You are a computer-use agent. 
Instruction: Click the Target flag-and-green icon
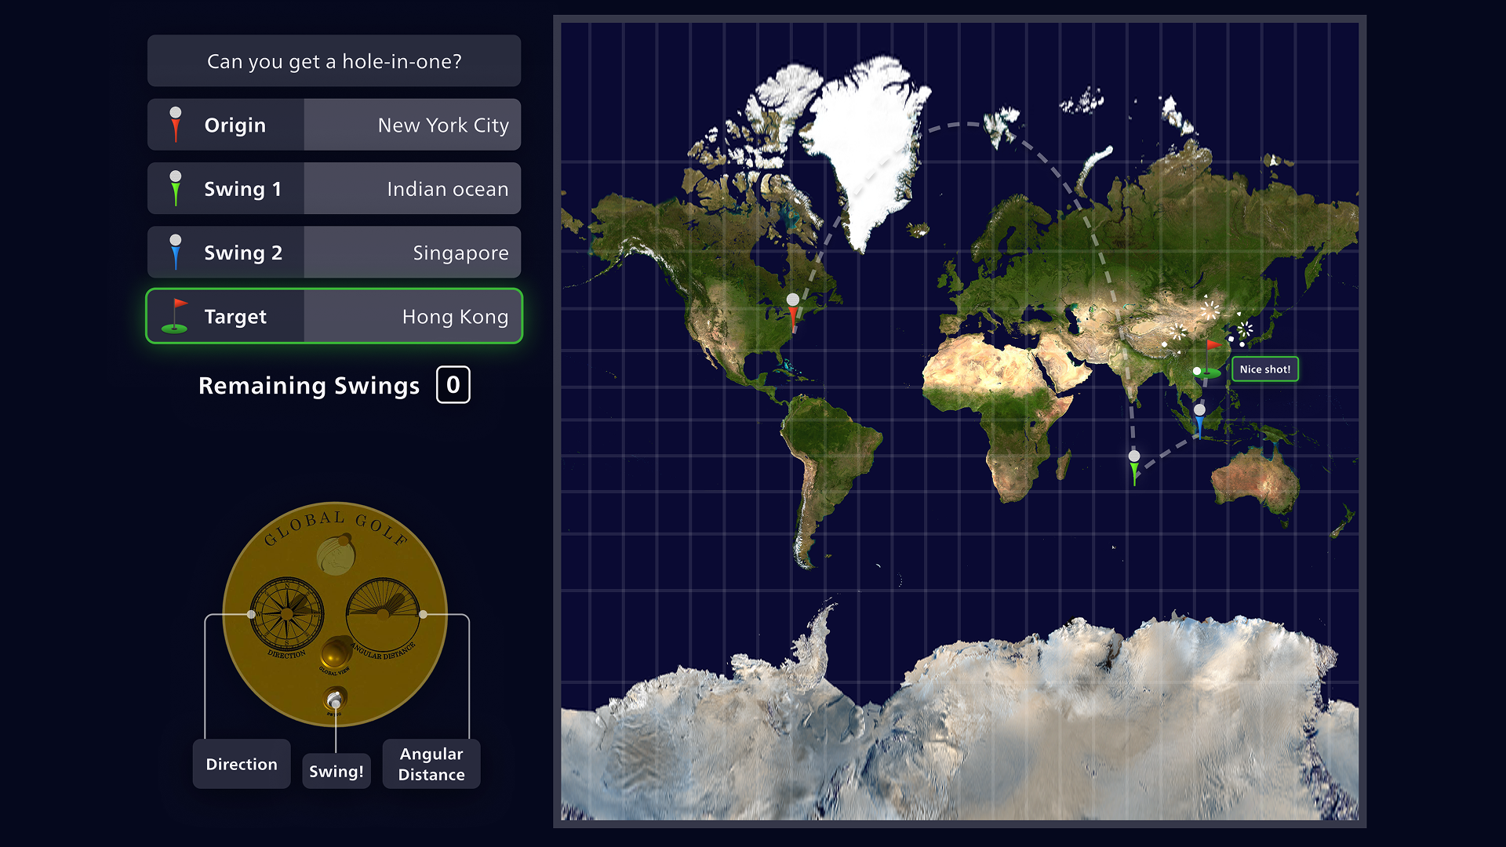click(x=176, y=316)
